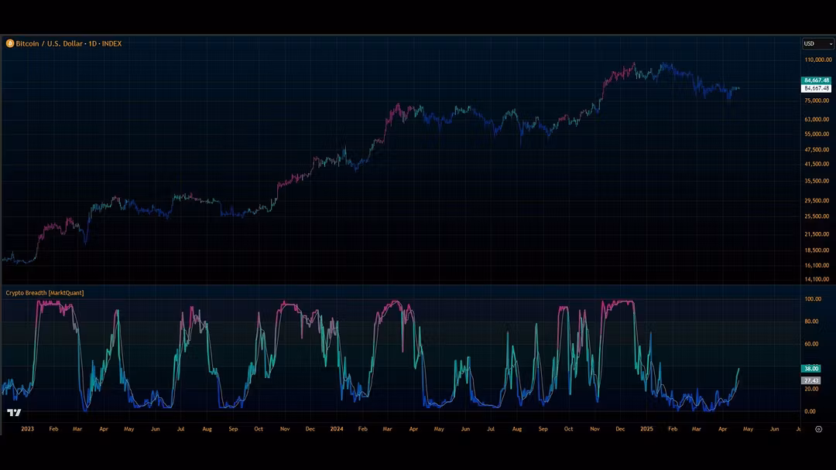Screen dimensions: 836x470
Task: Click the green 84,667.48 price label
Action: (817, 80)
